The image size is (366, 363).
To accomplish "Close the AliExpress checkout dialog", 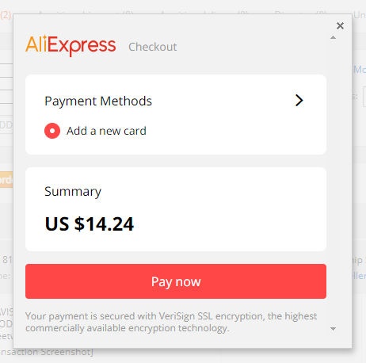I will [340, 25].
